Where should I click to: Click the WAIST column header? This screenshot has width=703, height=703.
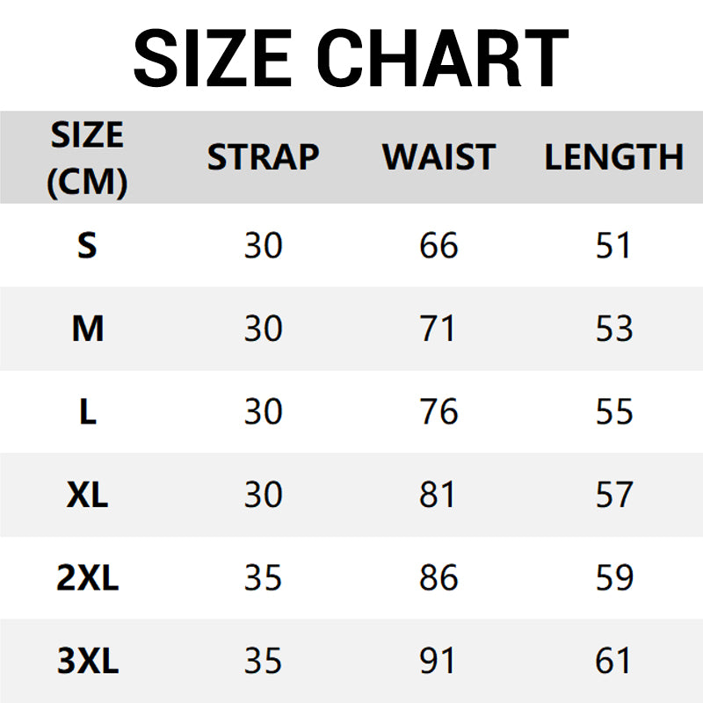(x=438, y=157)
